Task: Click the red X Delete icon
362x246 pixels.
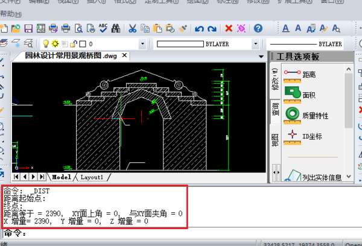Action: tap(229, 28)
